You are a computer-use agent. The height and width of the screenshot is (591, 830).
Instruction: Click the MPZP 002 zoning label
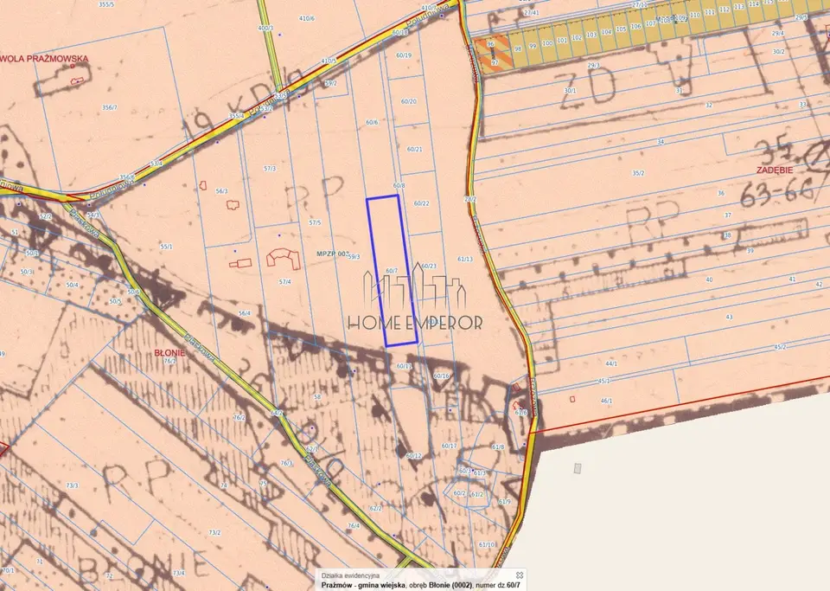333,254
